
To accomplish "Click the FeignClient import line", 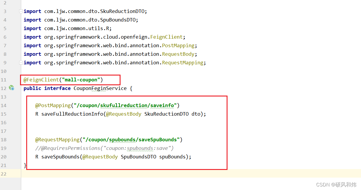I will click(105, 37).
